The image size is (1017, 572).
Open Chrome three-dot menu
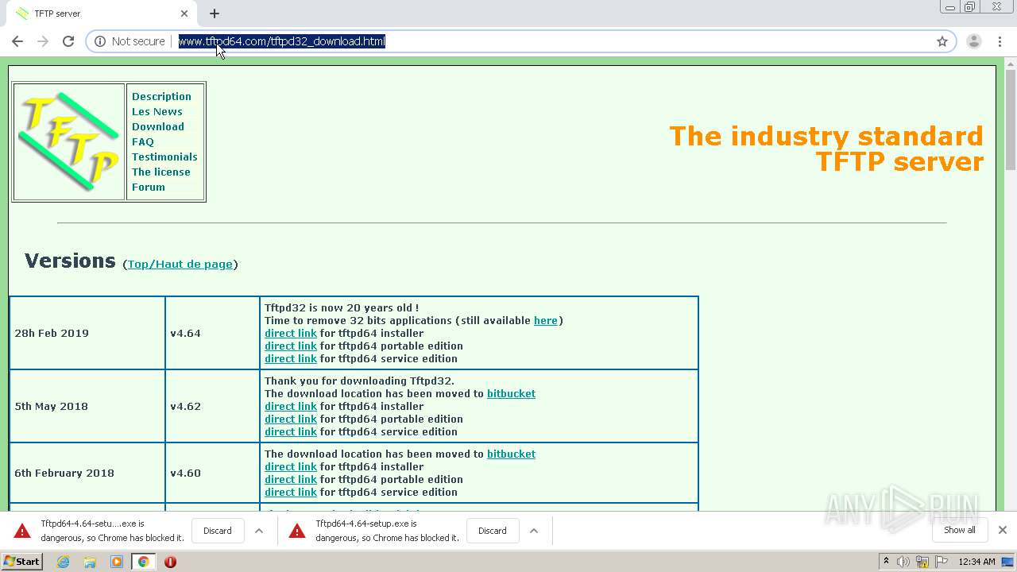tap(1000, 41)
